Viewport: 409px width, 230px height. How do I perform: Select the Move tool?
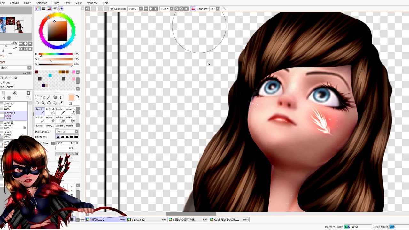pos(37,103)
